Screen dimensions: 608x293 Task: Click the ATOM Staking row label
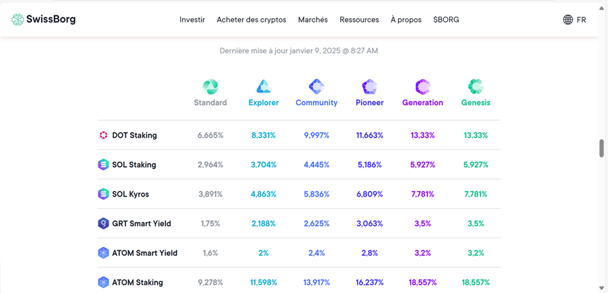138,283
